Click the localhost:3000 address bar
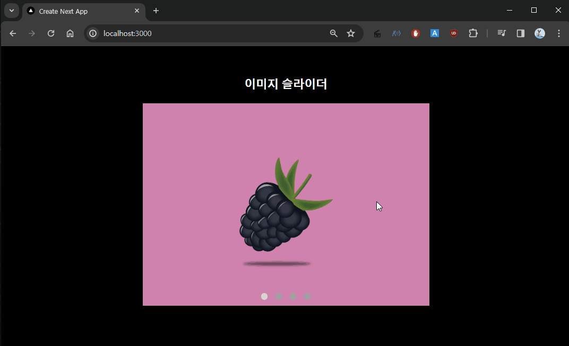The height and width of the screenshot is (346, 569). 212,33
